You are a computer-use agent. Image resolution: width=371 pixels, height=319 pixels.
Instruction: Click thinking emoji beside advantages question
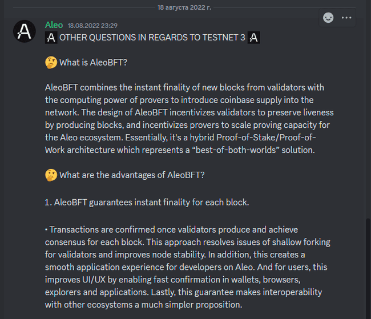pos(51,175)
